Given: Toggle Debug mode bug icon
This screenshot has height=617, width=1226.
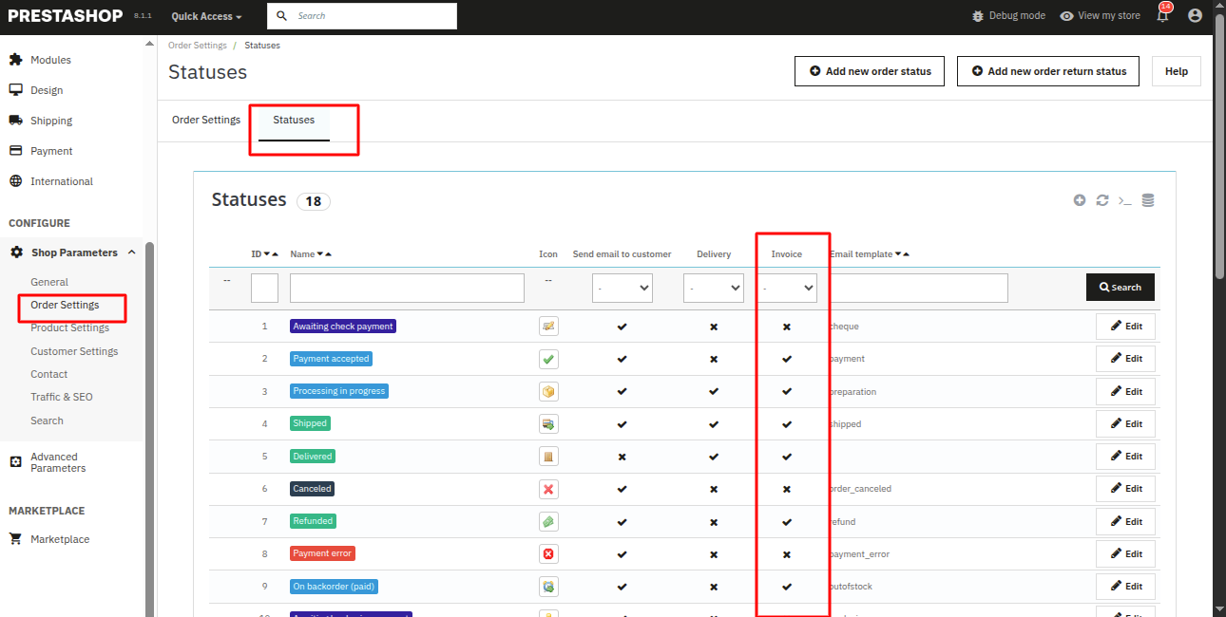Looking at the screenshot, I should tap(979, 16).
